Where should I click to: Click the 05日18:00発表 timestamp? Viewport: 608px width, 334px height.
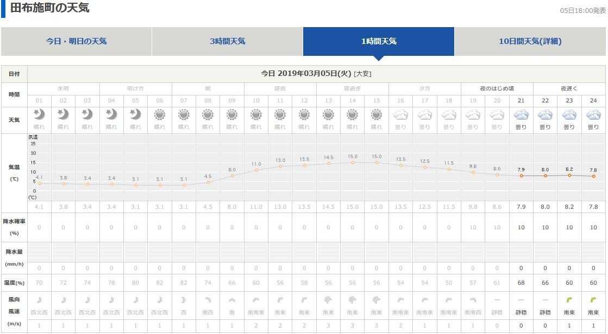pyautogui.click(x=583, y=10)
